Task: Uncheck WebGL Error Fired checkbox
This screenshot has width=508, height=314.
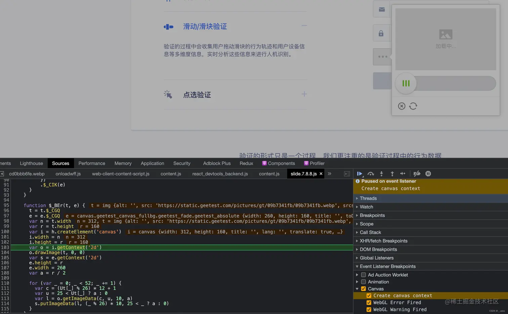Action: tap(369, 303)
